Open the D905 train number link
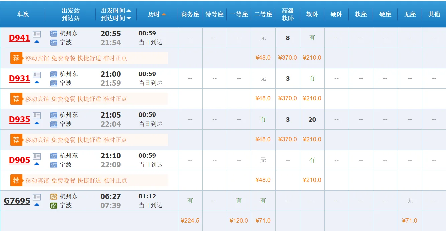Screen dimensions: 446x231 [19, 160]
